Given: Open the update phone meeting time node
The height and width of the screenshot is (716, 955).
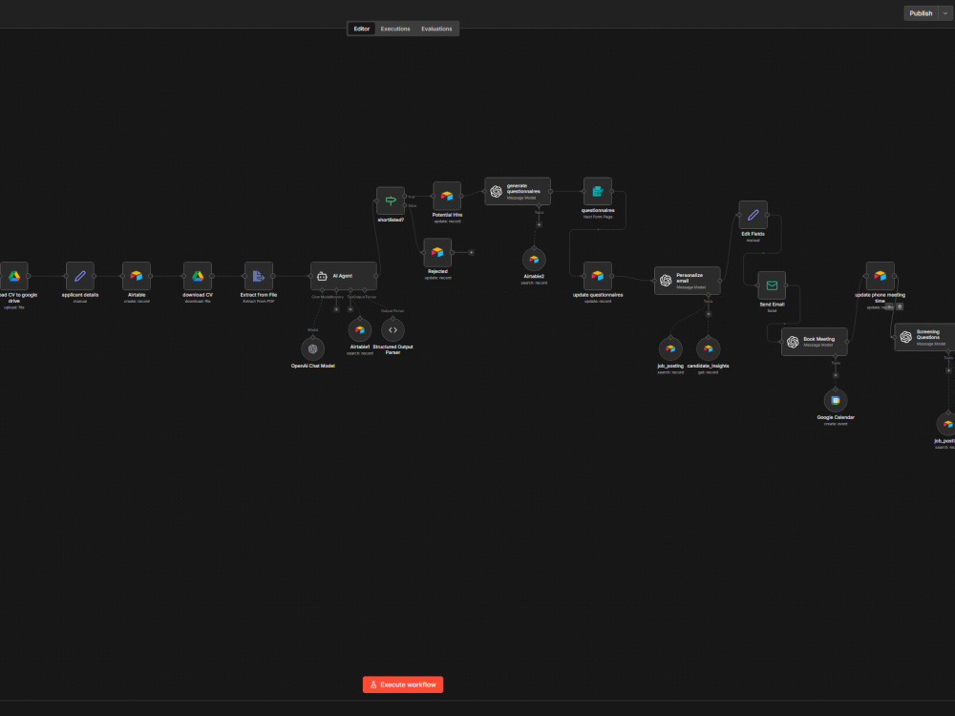Looking at the screenshot, I should 881,276.
